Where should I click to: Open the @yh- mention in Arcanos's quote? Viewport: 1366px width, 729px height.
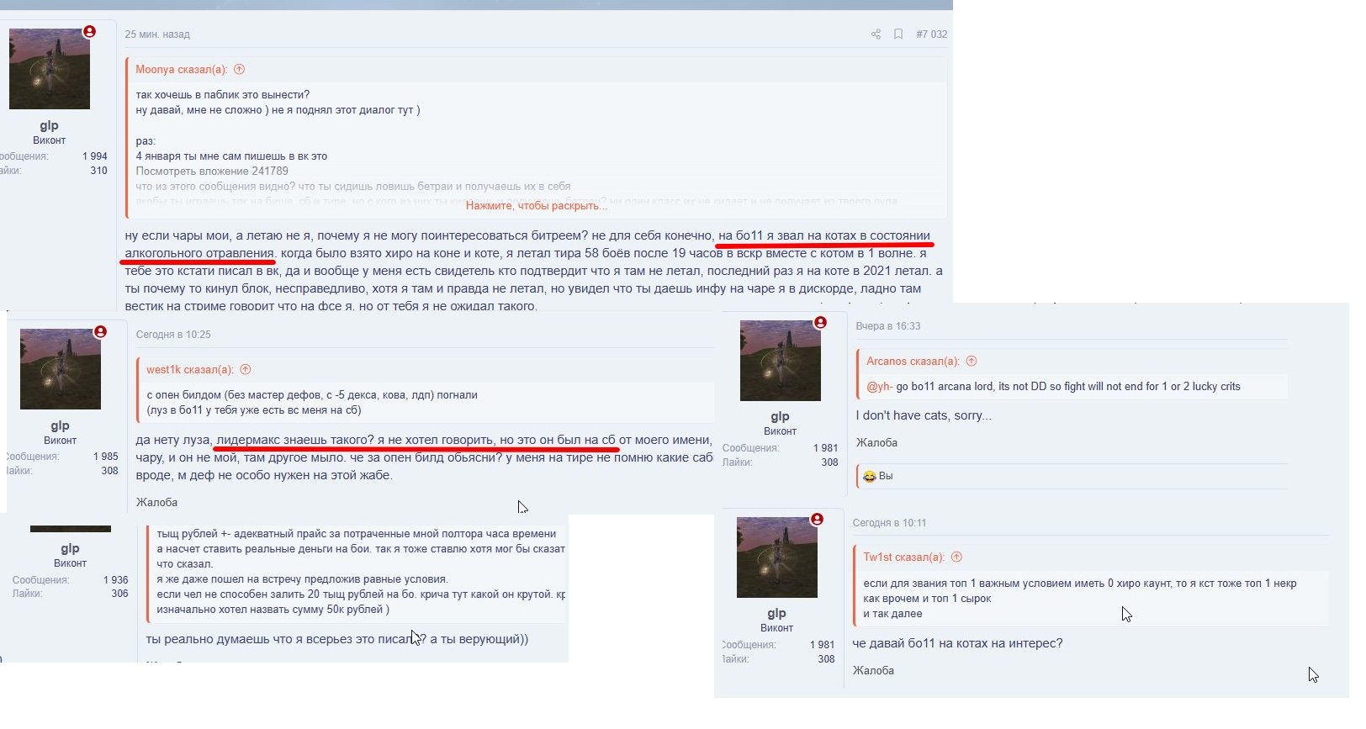[879, 387]
